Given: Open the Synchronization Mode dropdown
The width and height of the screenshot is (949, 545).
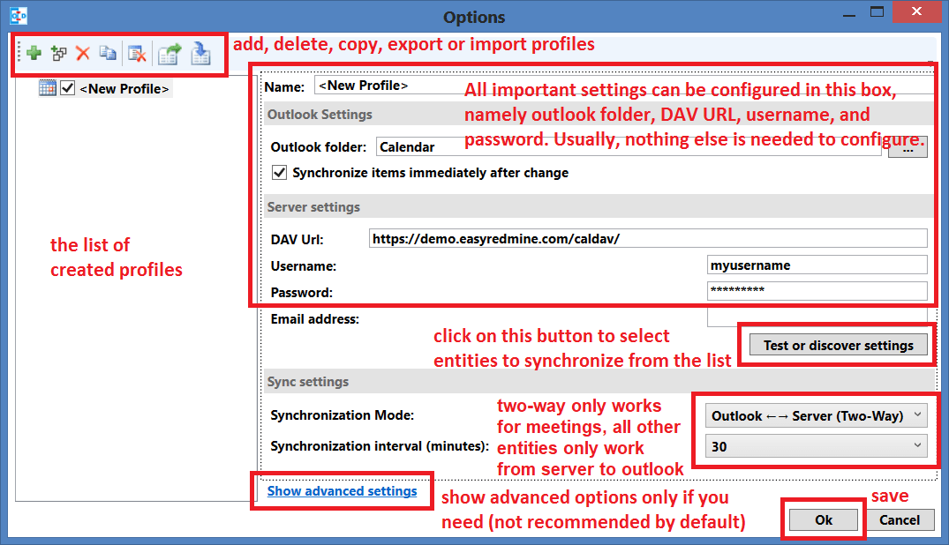Looking at the screenshot, I should (814, 415).
